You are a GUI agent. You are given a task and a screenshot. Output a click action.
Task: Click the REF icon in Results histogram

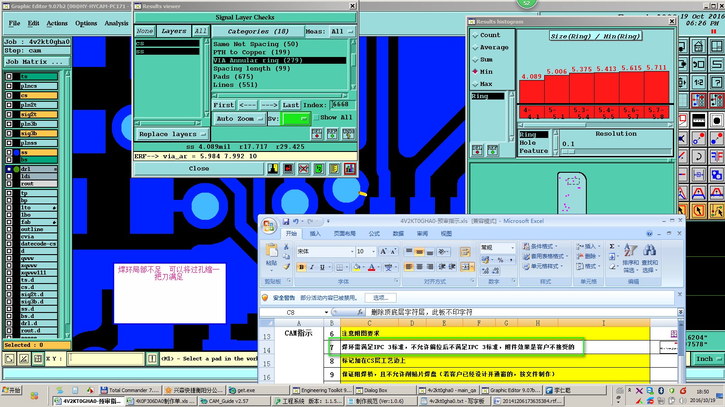493,150
